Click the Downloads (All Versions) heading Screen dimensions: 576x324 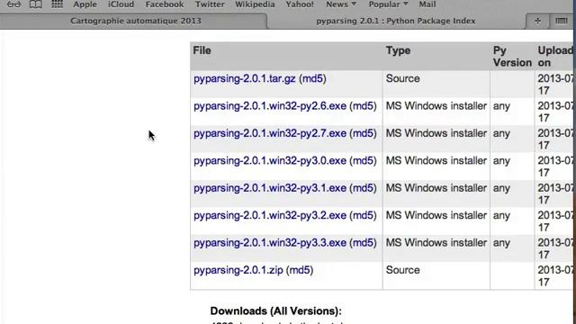(276, 311)
